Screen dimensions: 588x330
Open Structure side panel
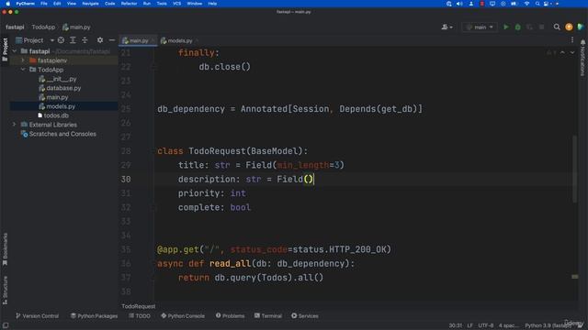pyautogui.click(x=5, y=290)
